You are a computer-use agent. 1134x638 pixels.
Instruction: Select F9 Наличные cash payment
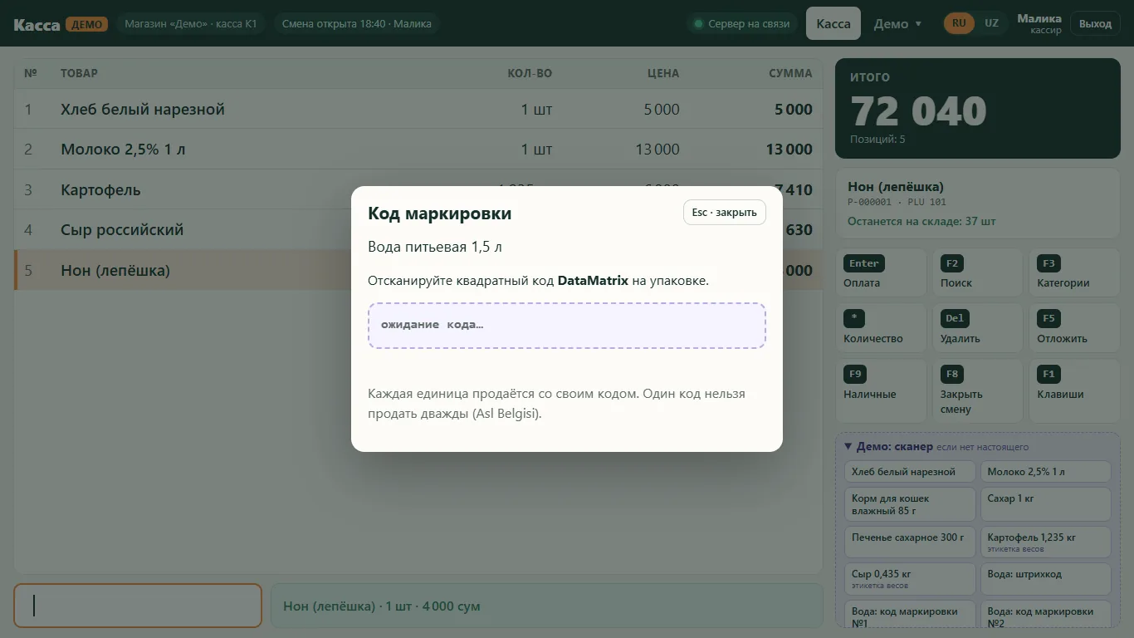pos(880,391)
